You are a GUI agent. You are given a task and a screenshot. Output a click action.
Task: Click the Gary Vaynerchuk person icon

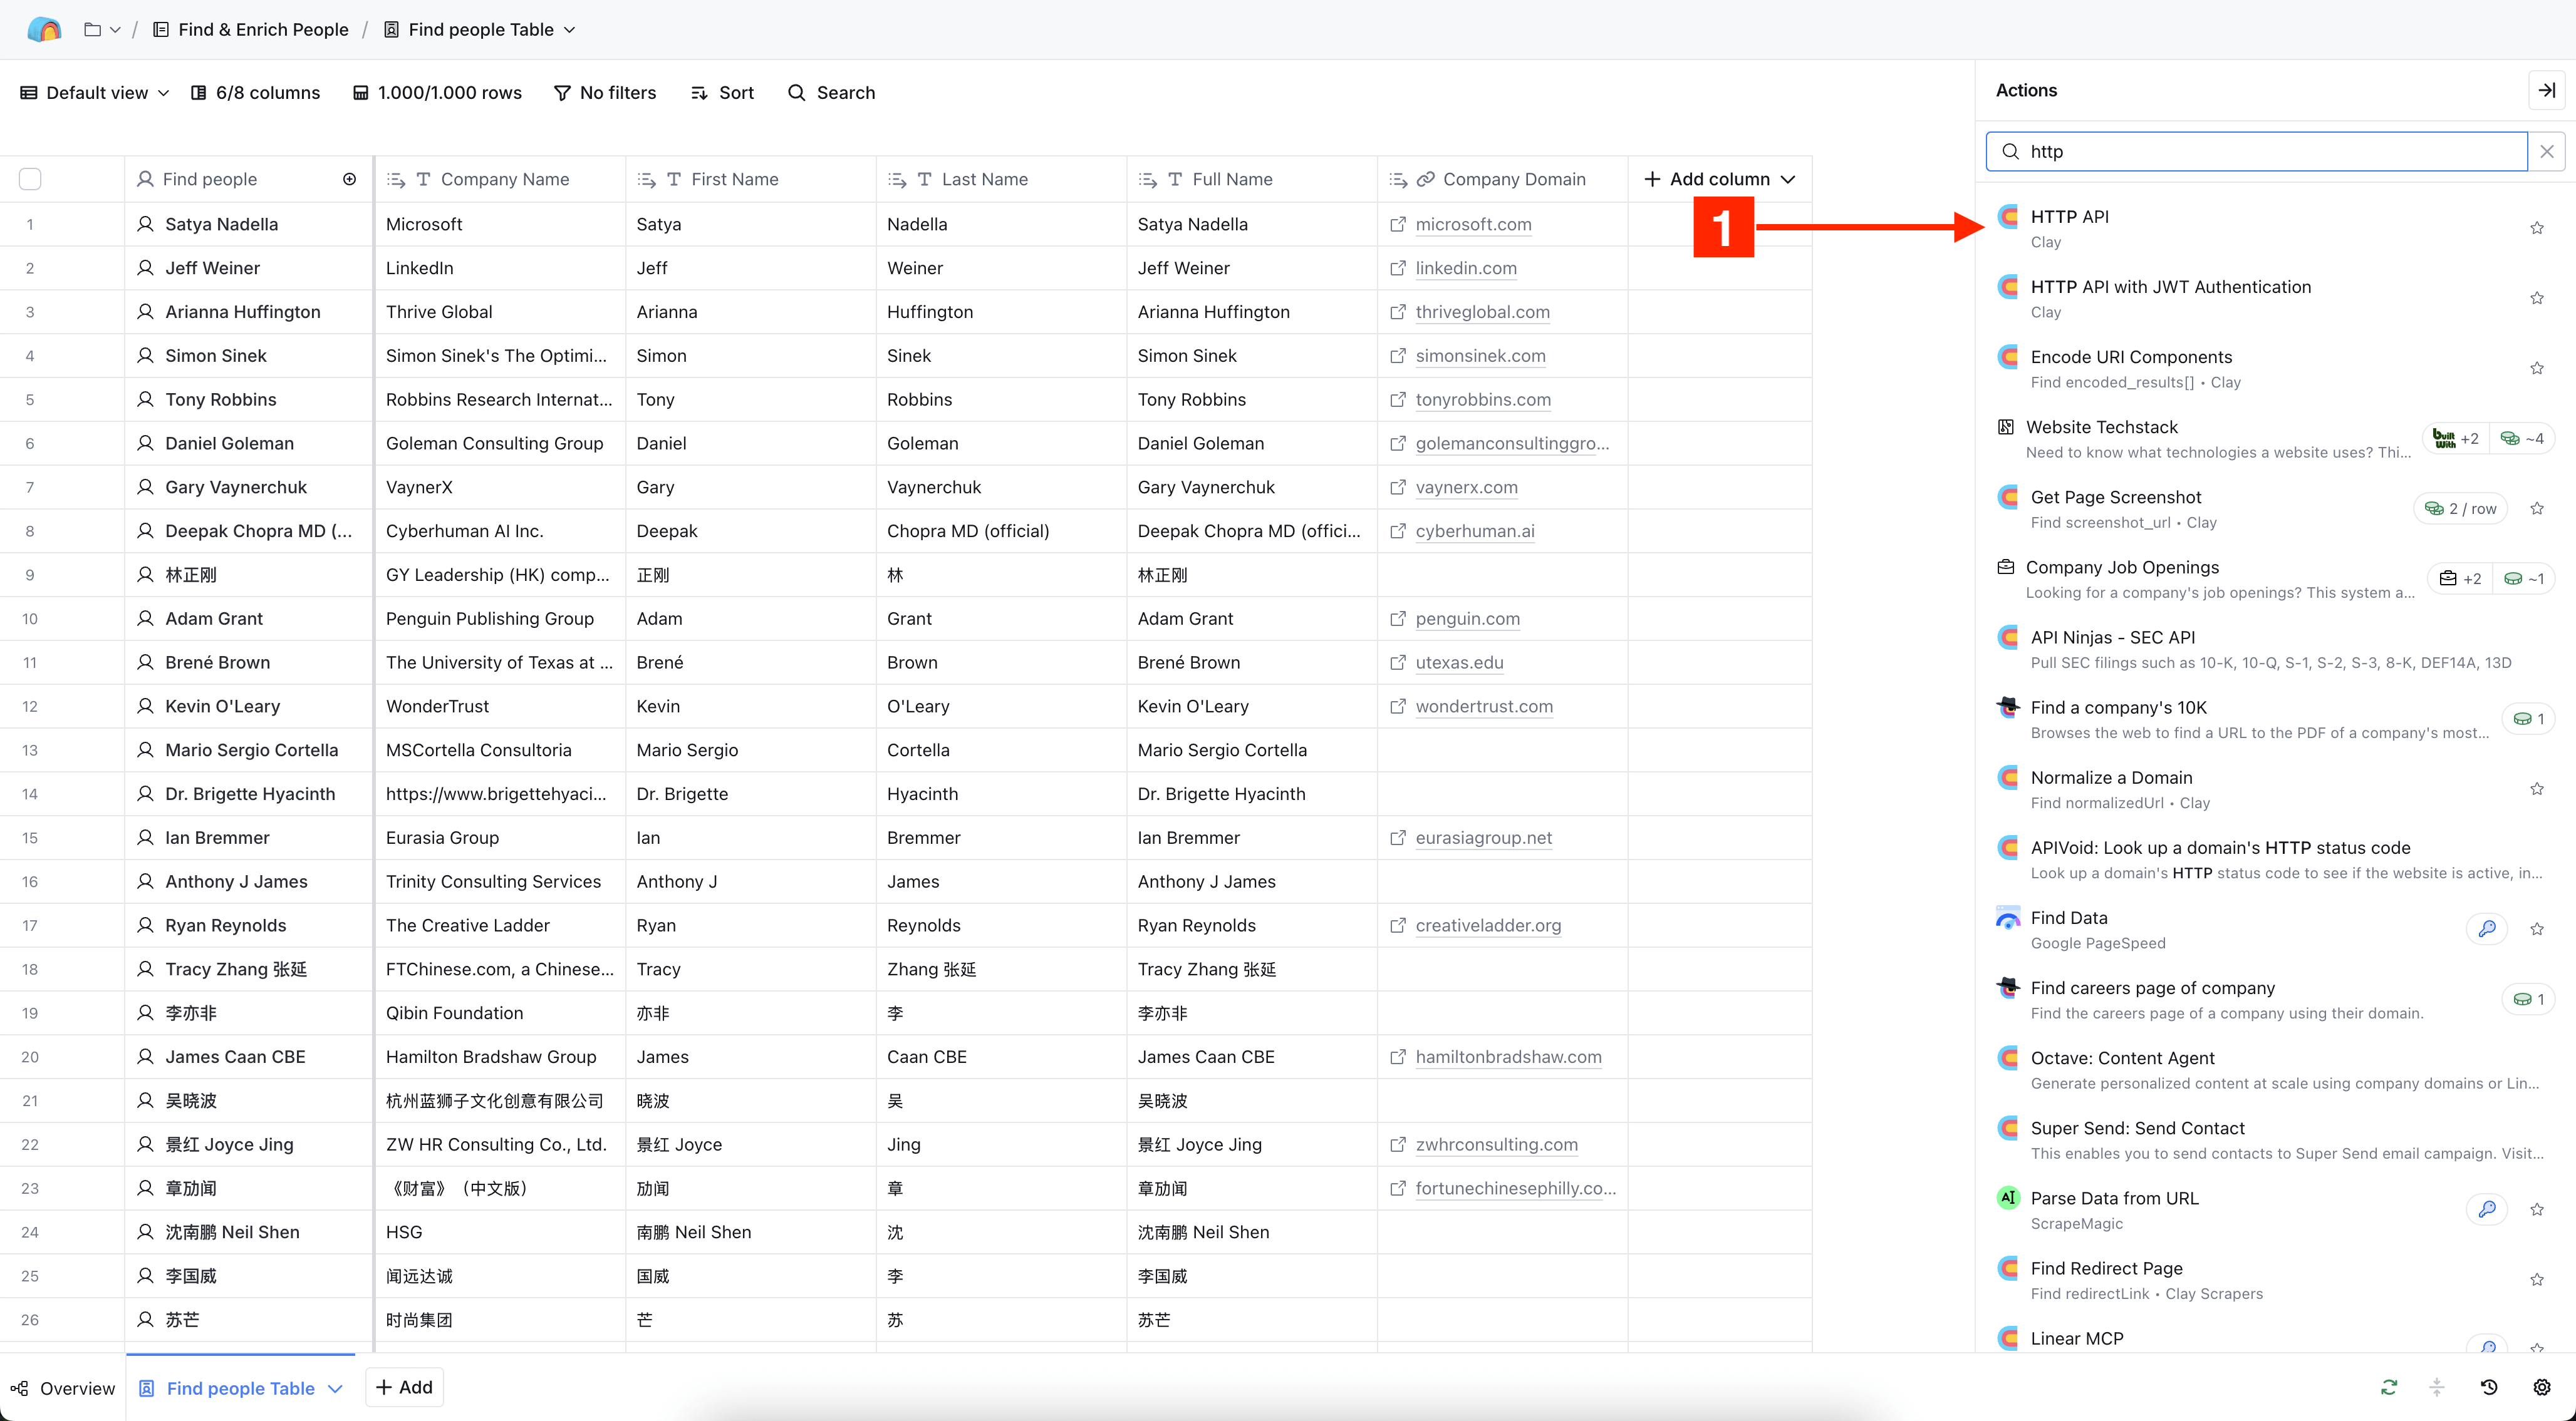145,486
